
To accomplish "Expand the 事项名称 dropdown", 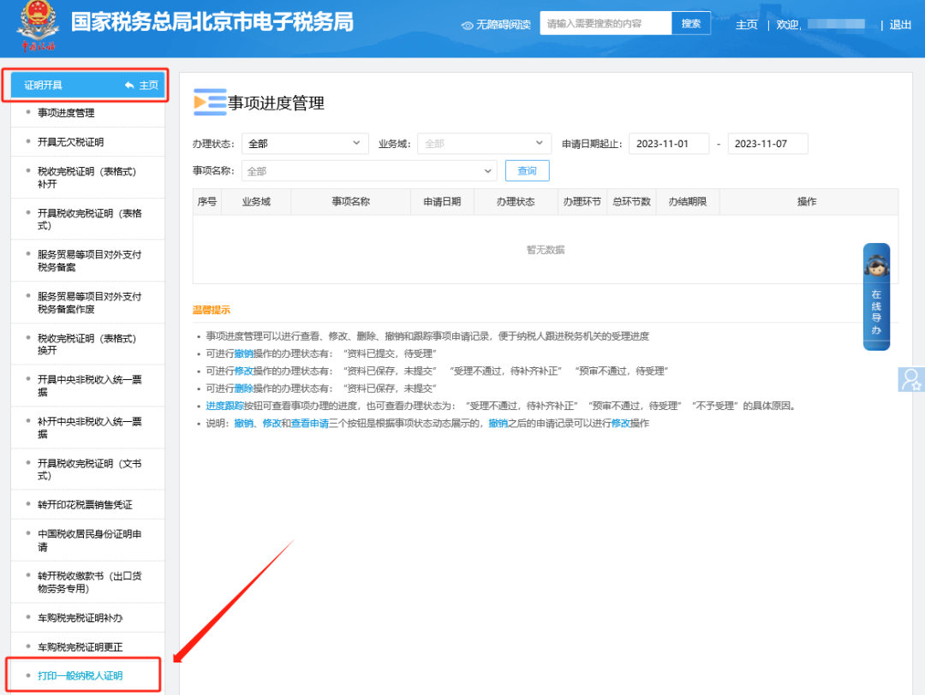I will tap(369, 171).
